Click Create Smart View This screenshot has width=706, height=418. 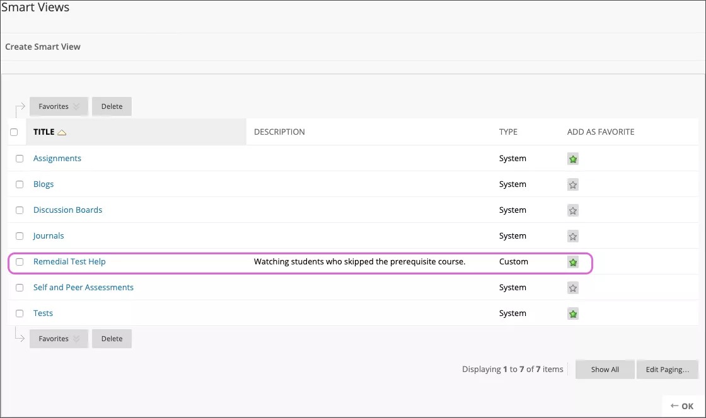[x=43, y=47]
